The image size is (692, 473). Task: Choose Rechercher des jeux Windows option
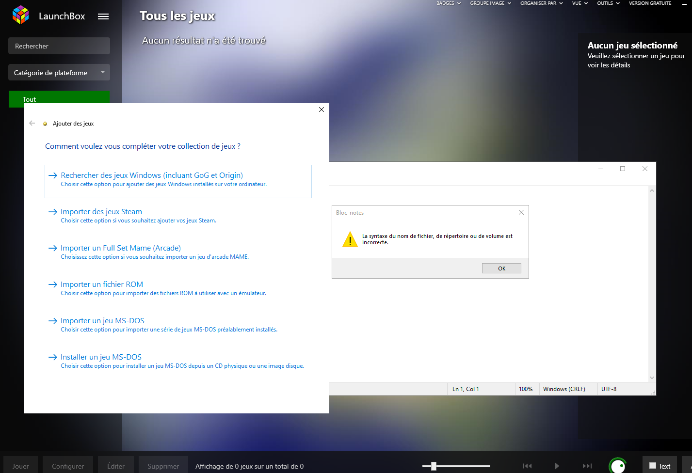pos(178,181)
